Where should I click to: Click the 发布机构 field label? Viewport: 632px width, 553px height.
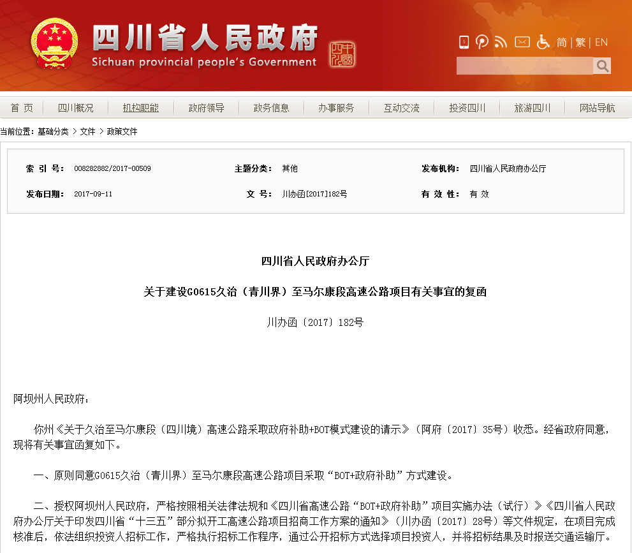click(x=441, y=168)
